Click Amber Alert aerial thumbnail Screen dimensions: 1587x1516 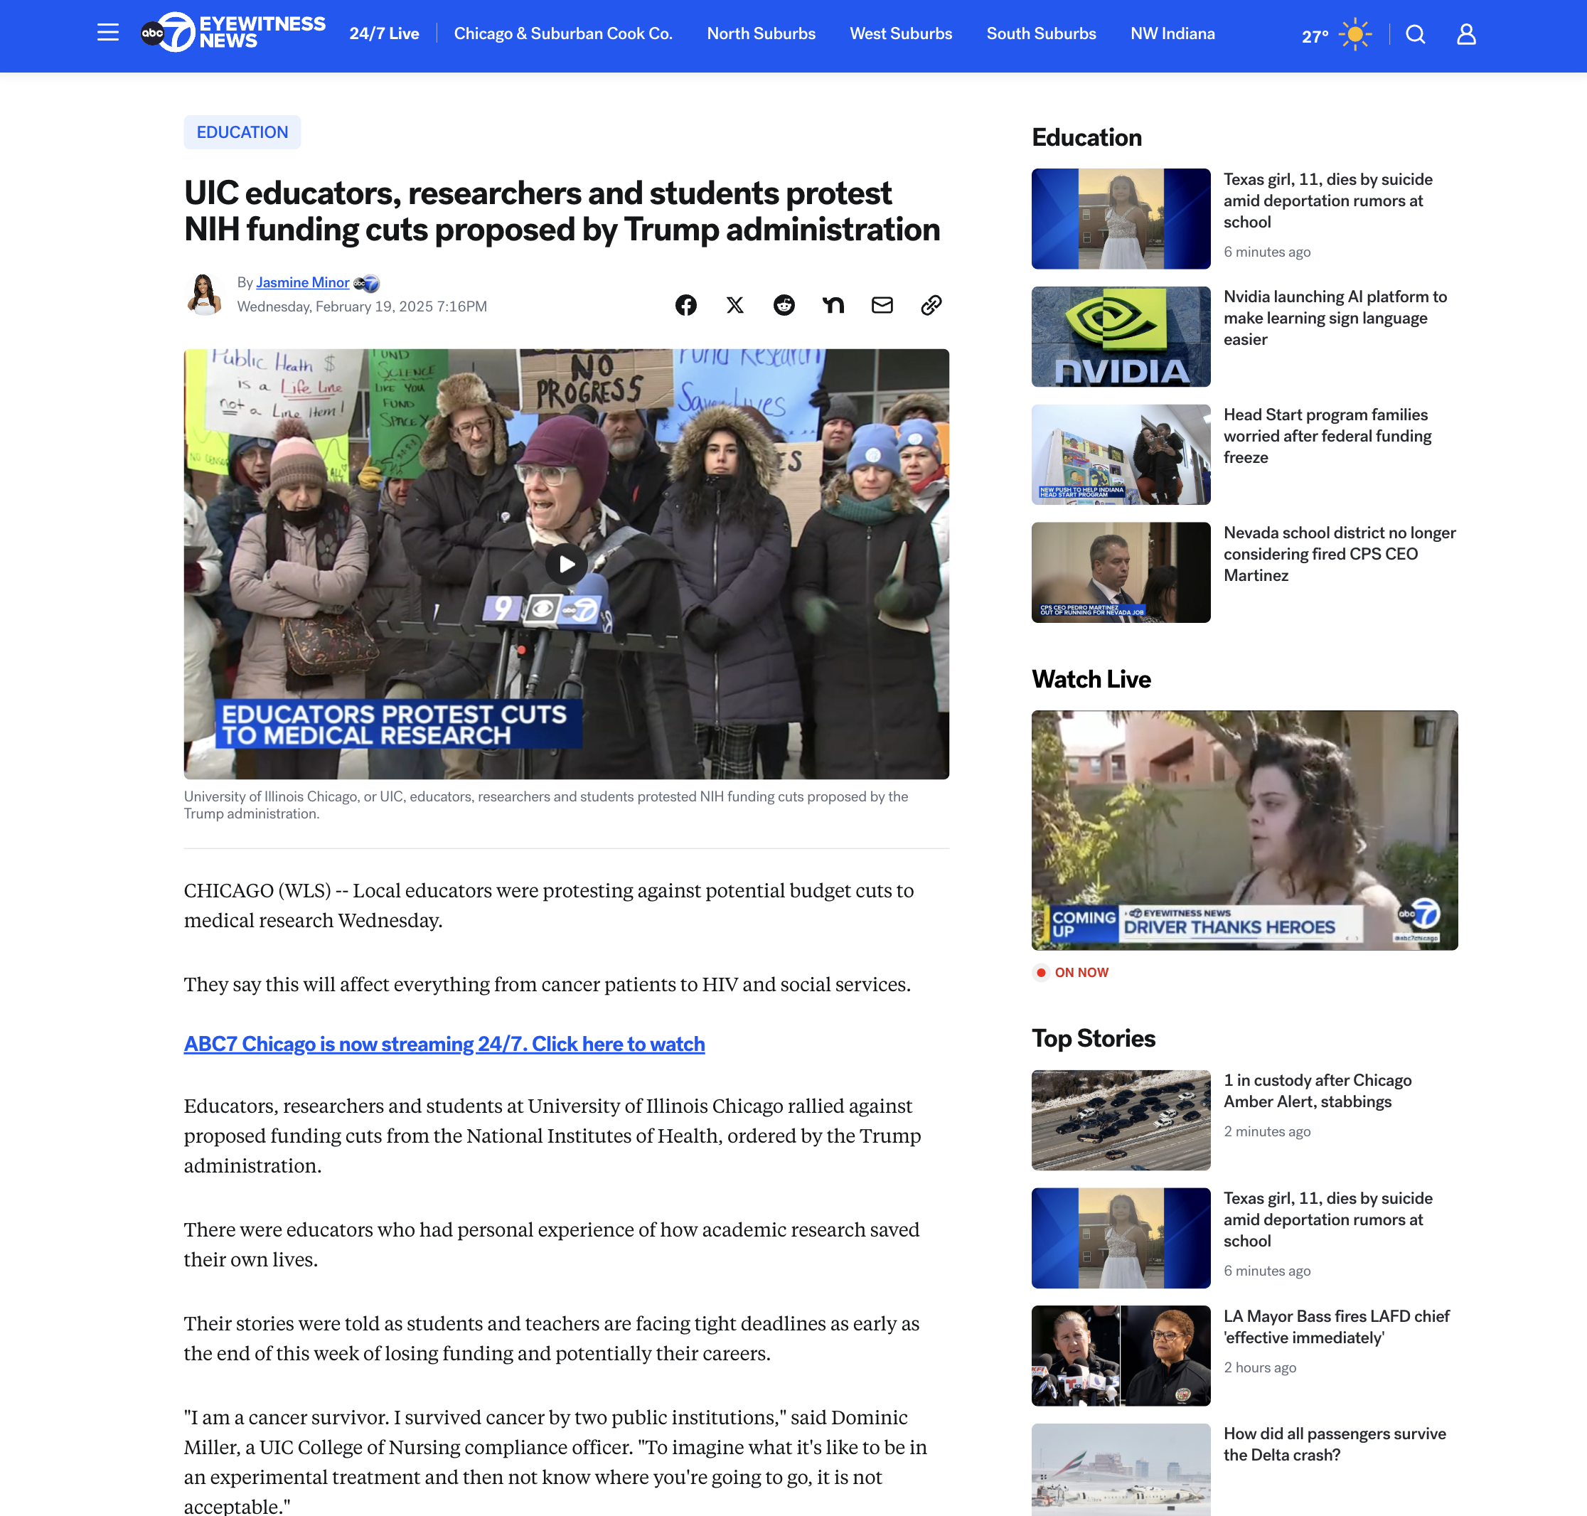point(1121,1121)
